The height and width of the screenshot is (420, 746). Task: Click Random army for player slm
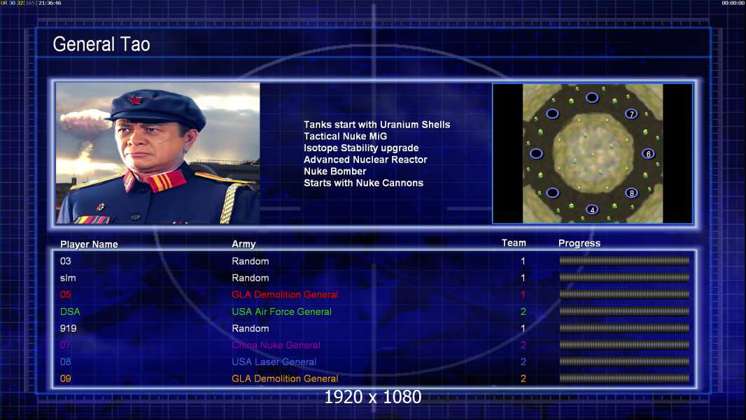point(251,278)
